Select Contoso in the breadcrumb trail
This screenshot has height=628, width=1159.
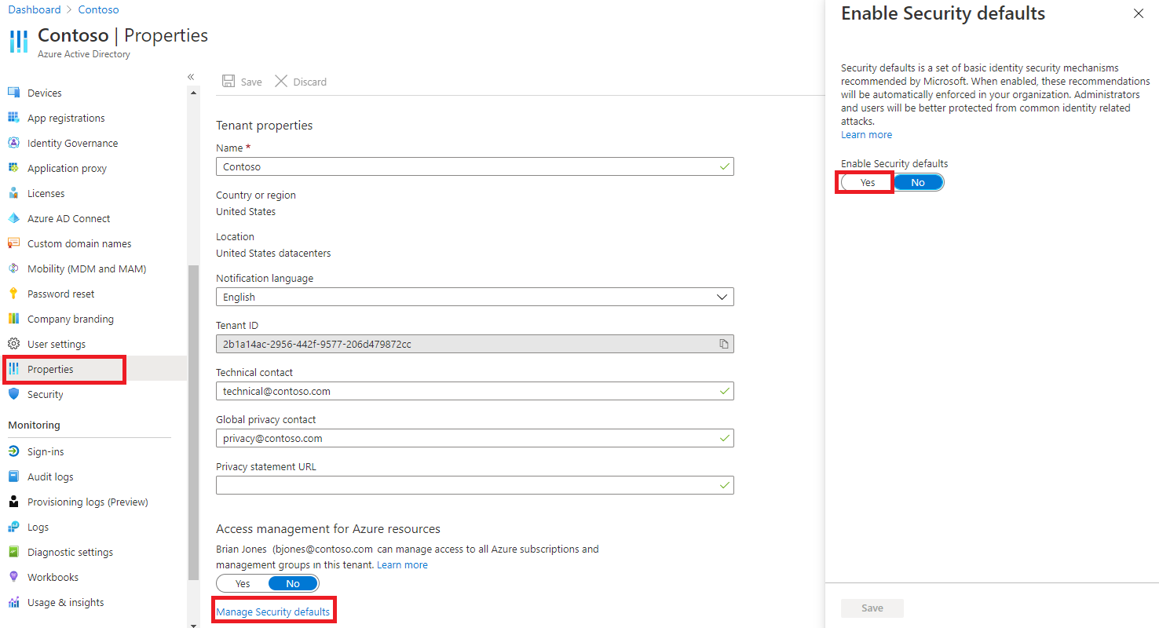tap(98, 9)
